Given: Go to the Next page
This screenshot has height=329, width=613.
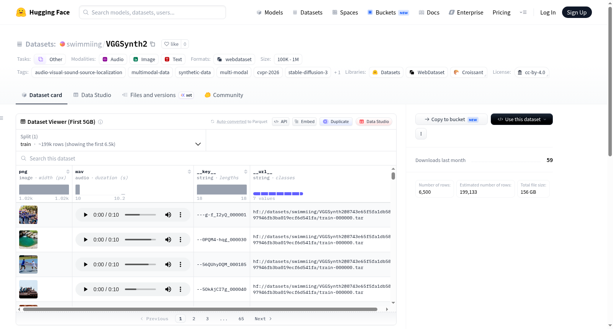Looking at the screenshot, I should (263, 319).
